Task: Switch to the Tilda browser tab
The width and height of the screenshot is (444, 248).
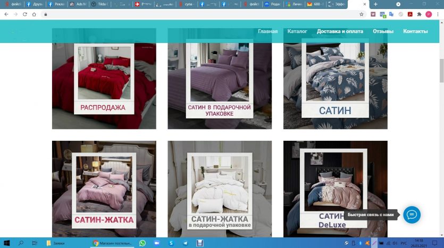Action: (98, 4)
